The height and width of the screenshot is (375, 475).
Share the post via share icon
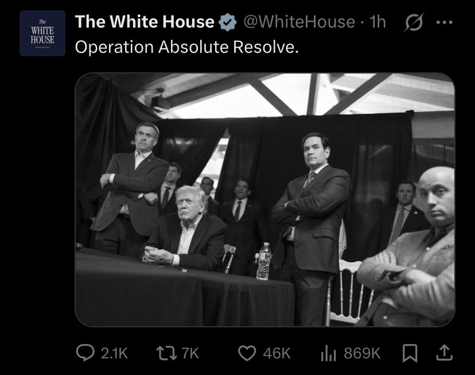(445, 353)
